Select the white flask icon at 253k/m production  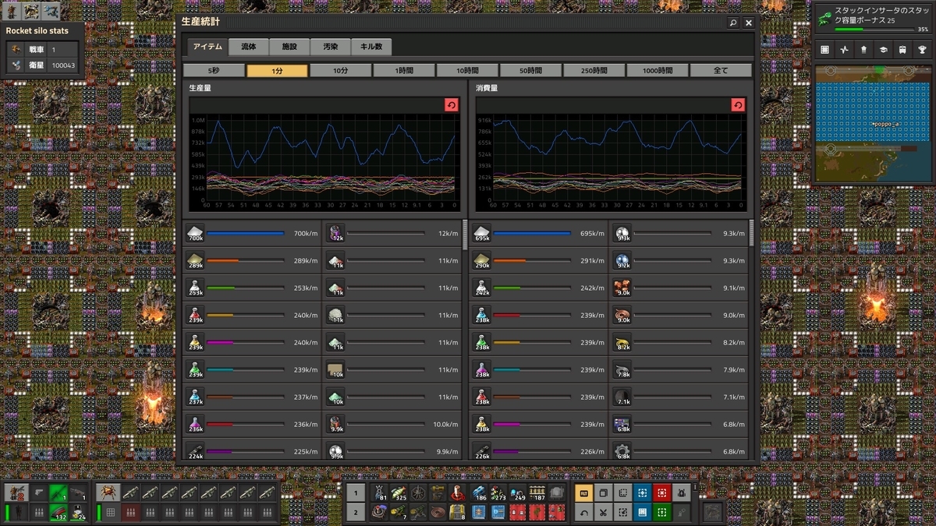coord(195,288)
